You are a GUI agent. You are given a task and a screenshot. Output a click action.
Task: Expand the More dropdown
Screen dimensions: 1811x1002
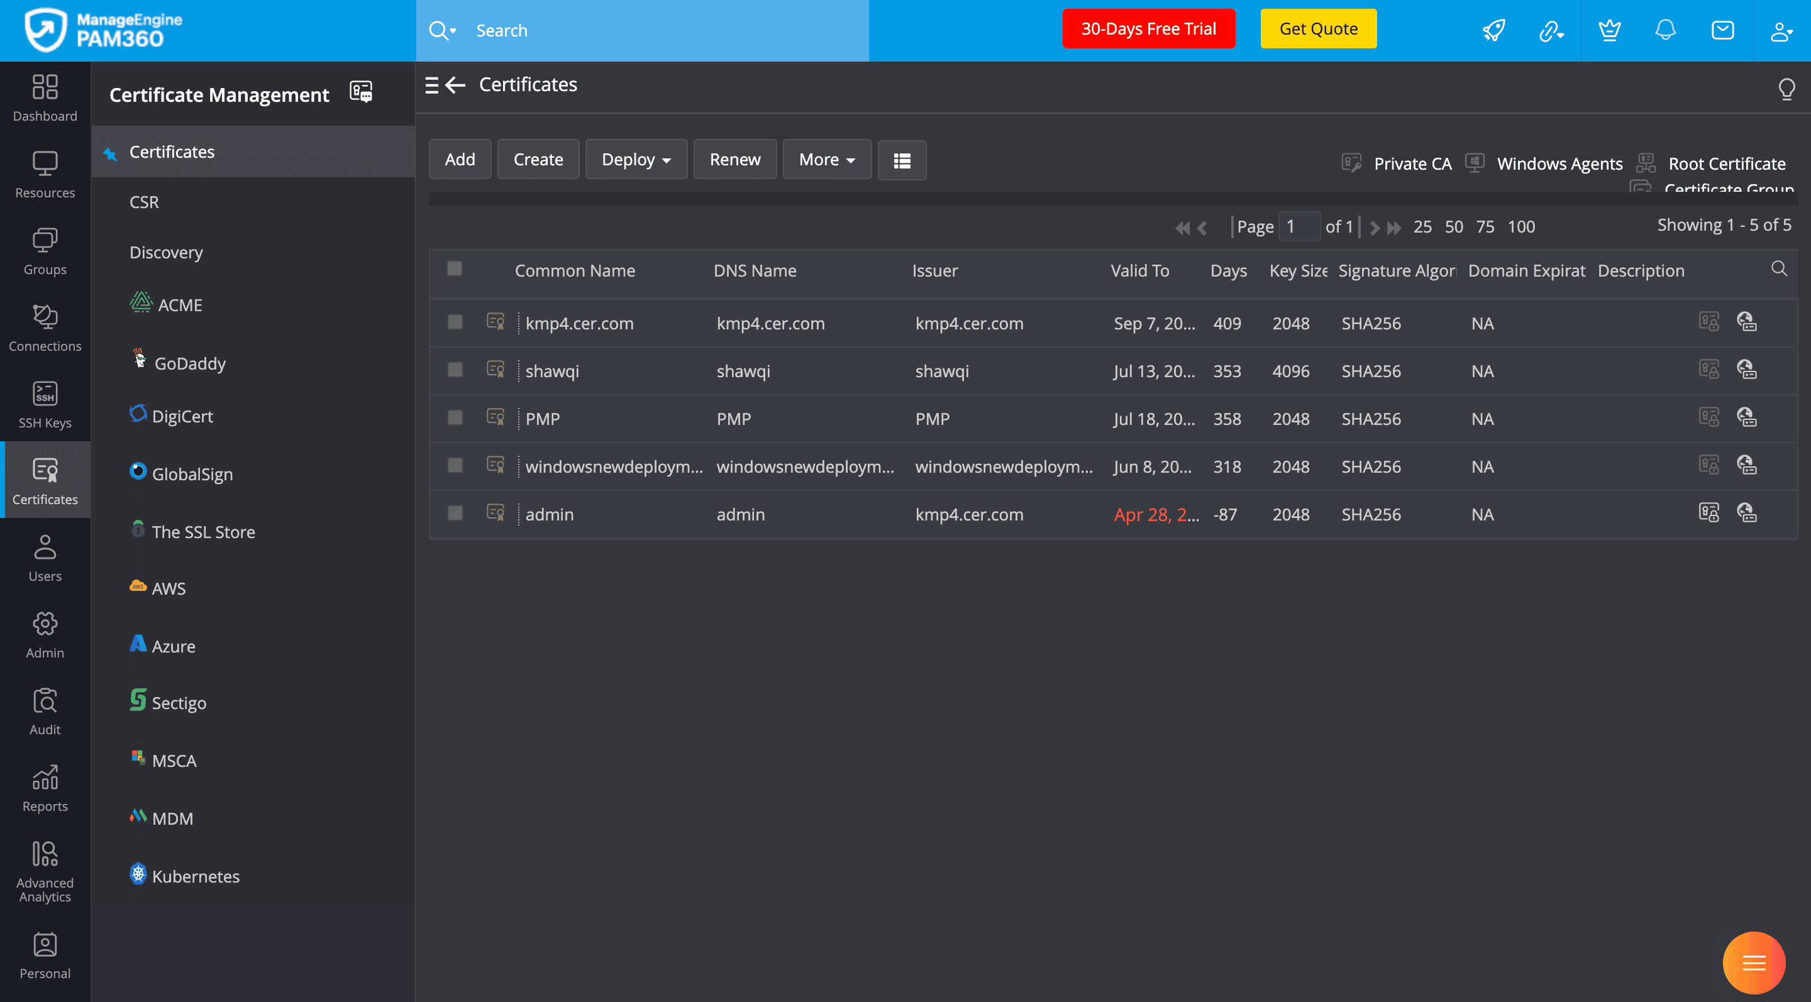pos(827,160)
